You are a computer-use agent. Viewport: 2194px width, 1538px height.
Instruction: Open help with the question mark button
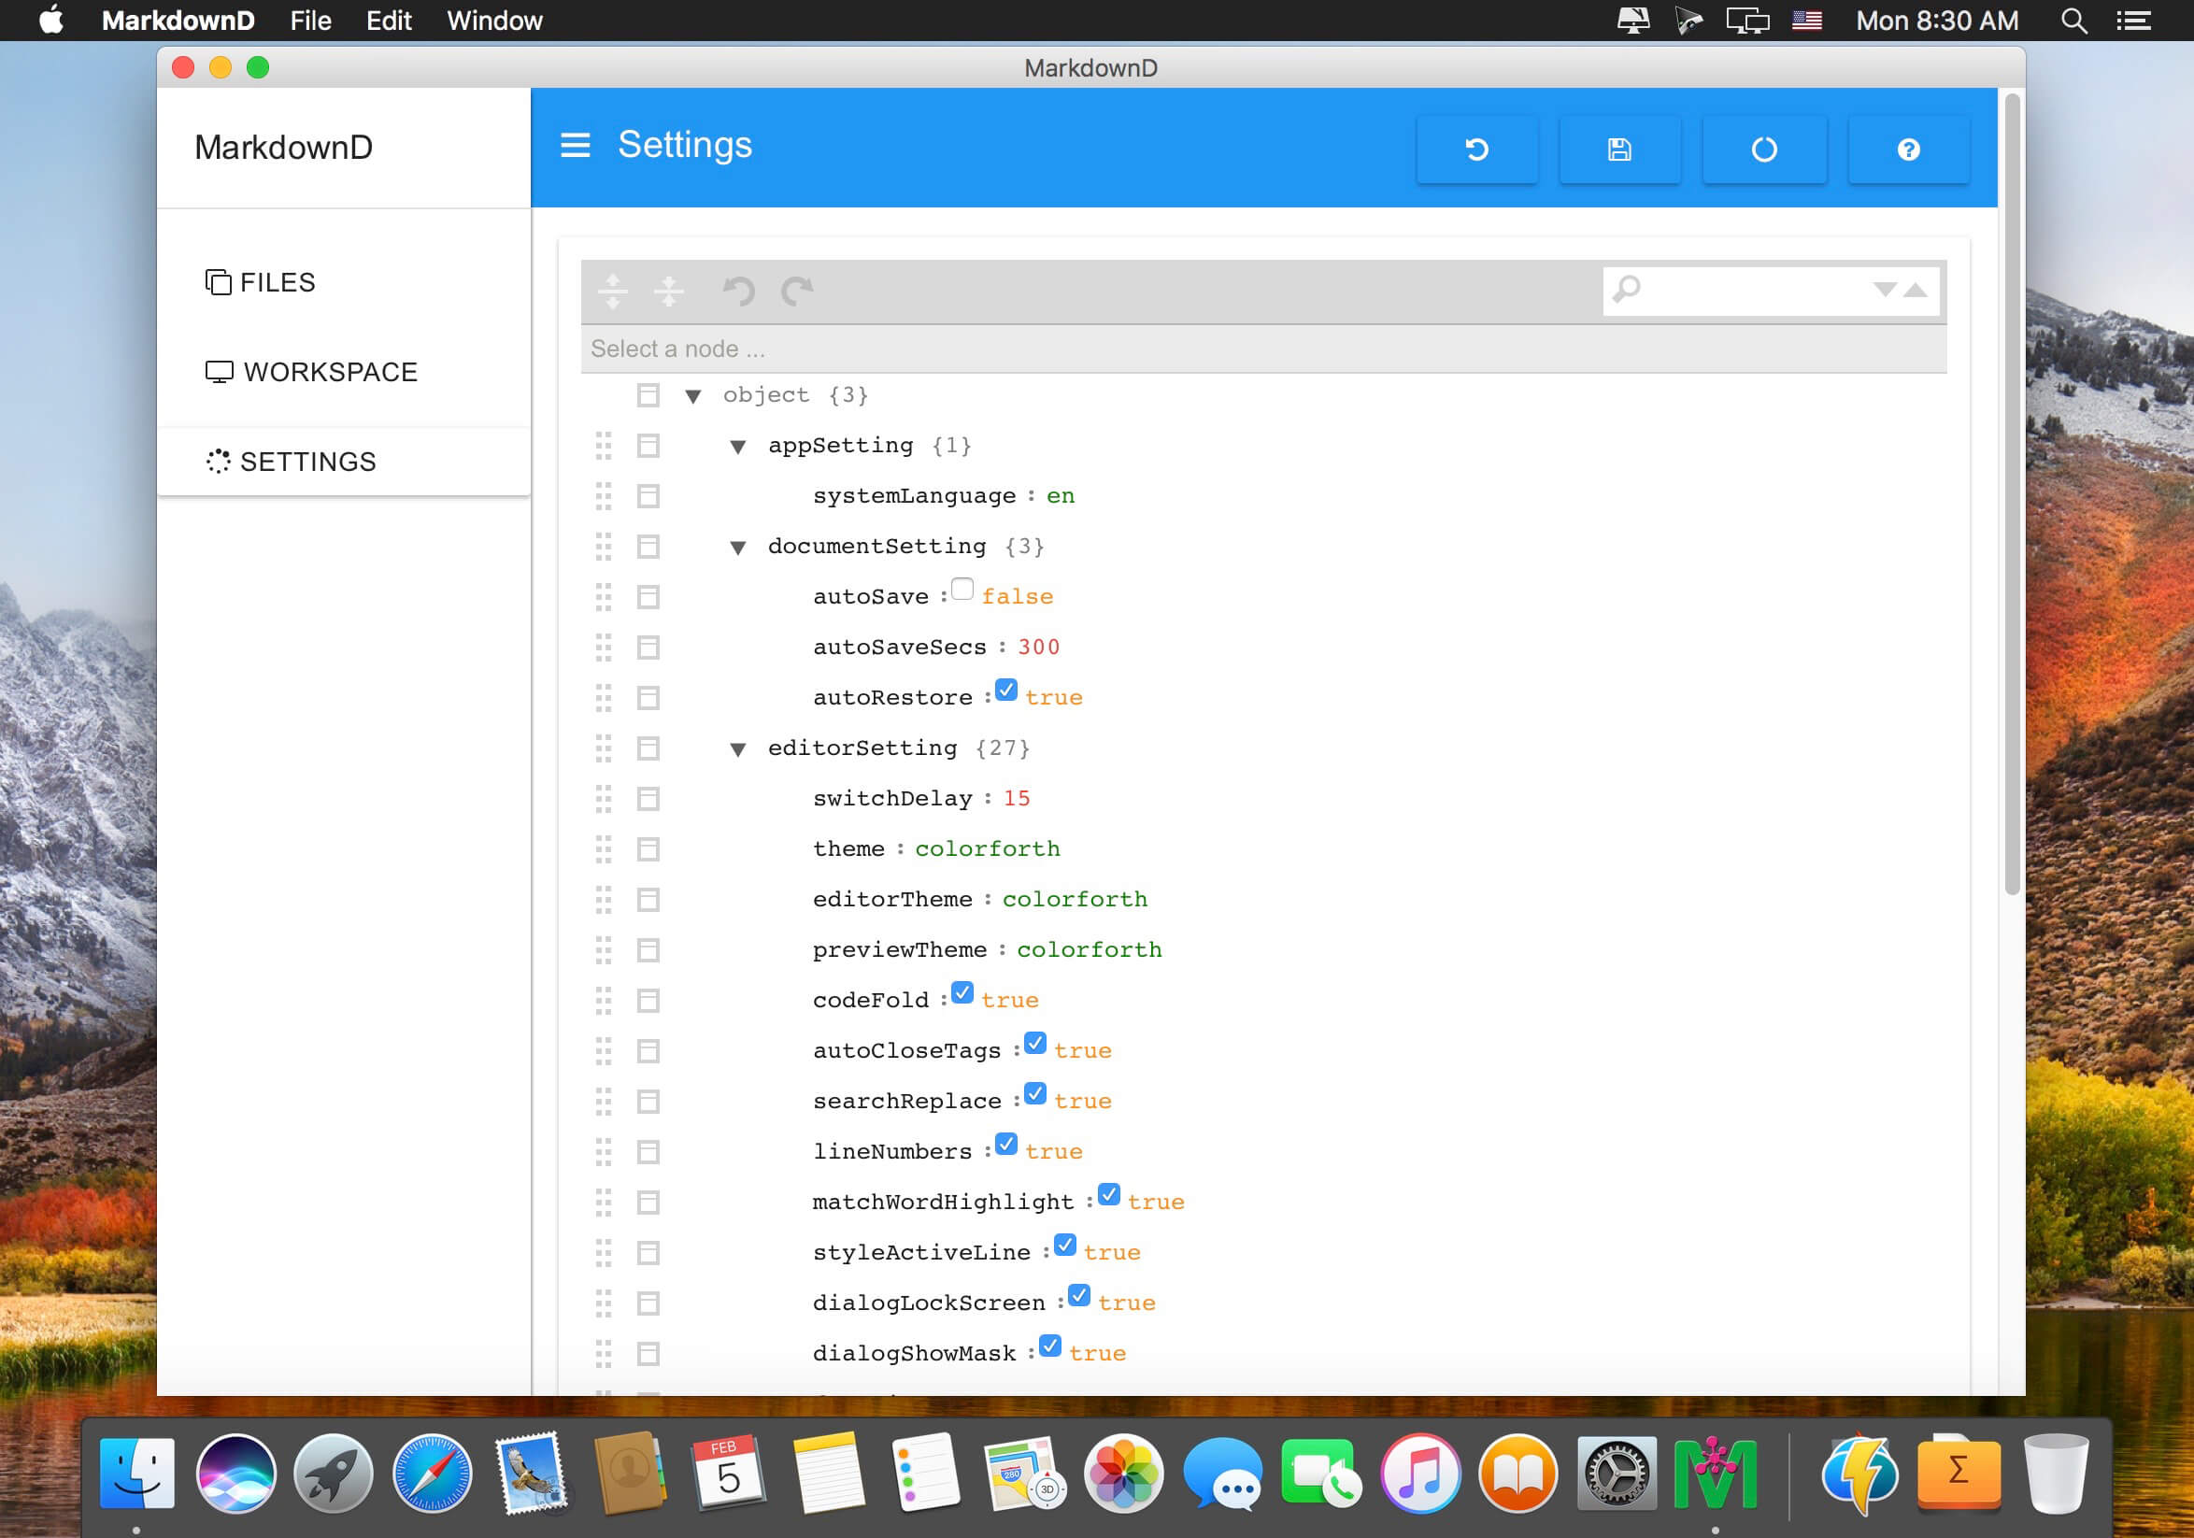point(1908,149)
